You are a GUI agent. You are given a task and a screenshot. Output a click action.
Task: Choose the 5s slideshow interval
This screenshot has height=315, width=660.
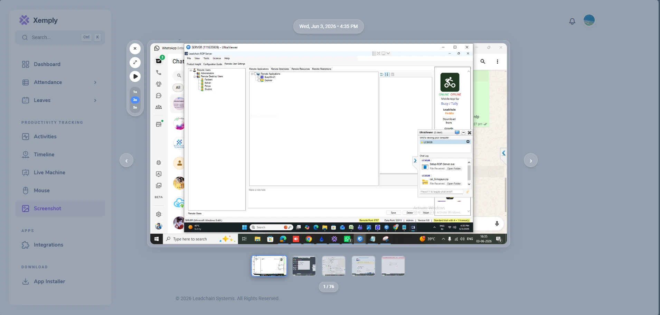tap(135, 108)
